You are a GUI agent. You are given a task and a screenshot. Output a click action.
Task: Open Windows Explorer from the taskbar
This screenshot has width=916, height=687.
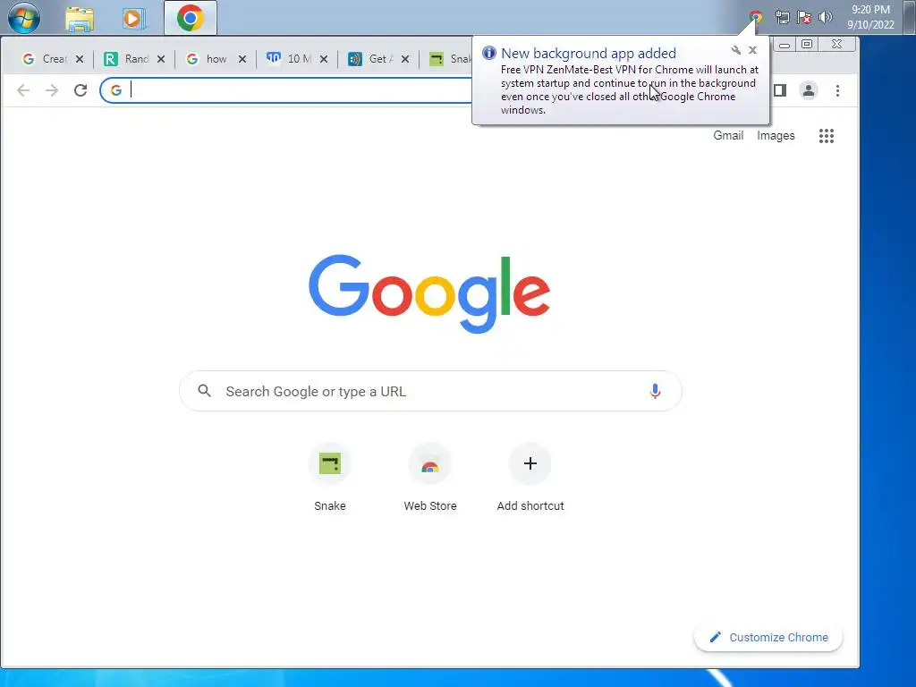80,19
